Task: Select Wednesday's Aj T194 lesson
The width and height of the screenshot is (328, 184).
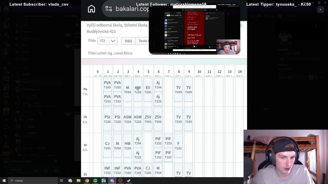Action: [138, 141]
